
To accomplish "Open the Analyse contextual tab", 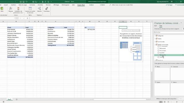I will pos(91,5).
